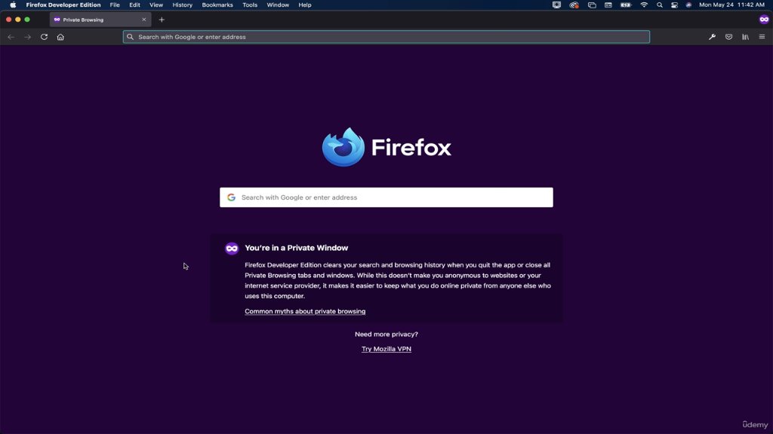The width and height of the screenshot is (773, 434).
Task: Open Wi-Fi status in menu bar
Action: coord(644,5)
